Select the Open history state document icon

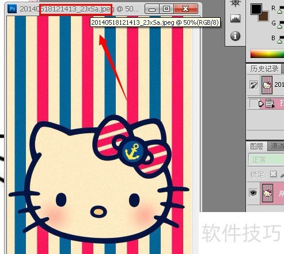click(x=270, y=103)
